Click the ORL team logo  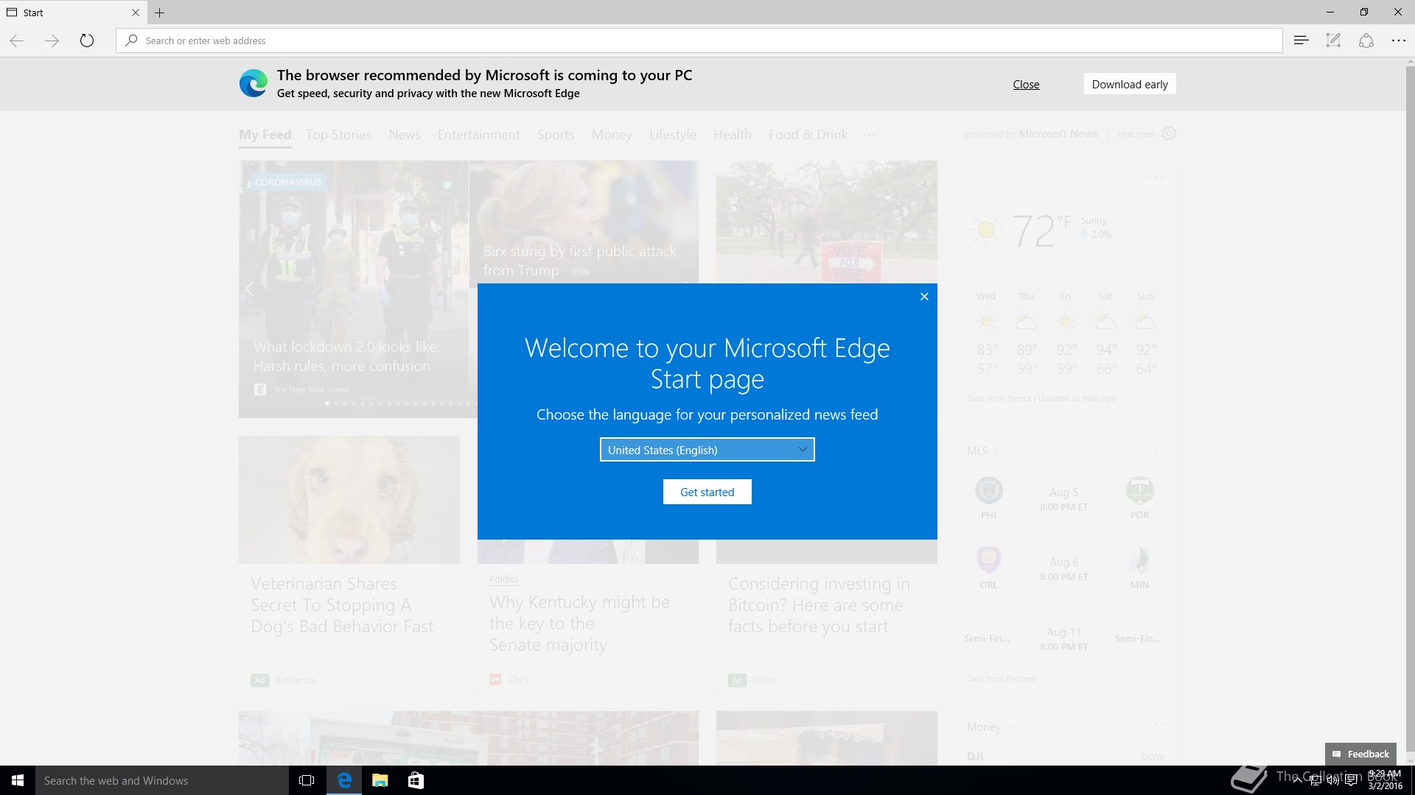coord(988,560)
